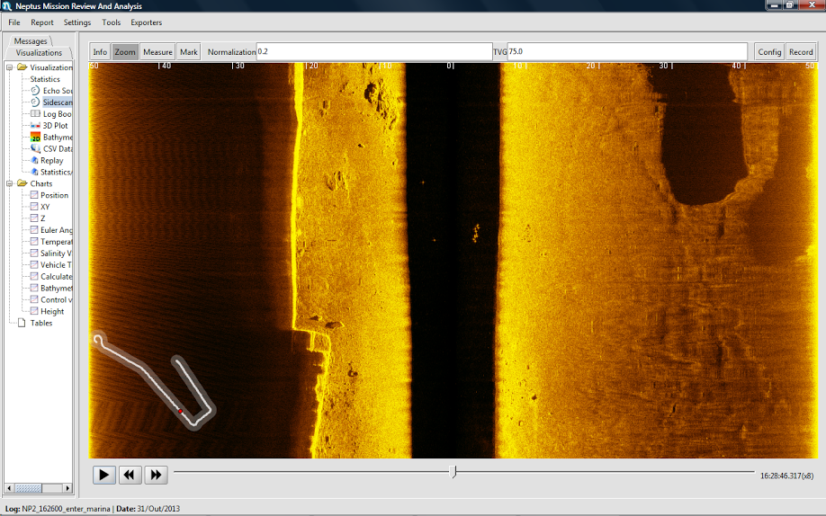Switch to the Visualizations tab
The height and width of the screenshot is (516, 826).
(39, 53)
